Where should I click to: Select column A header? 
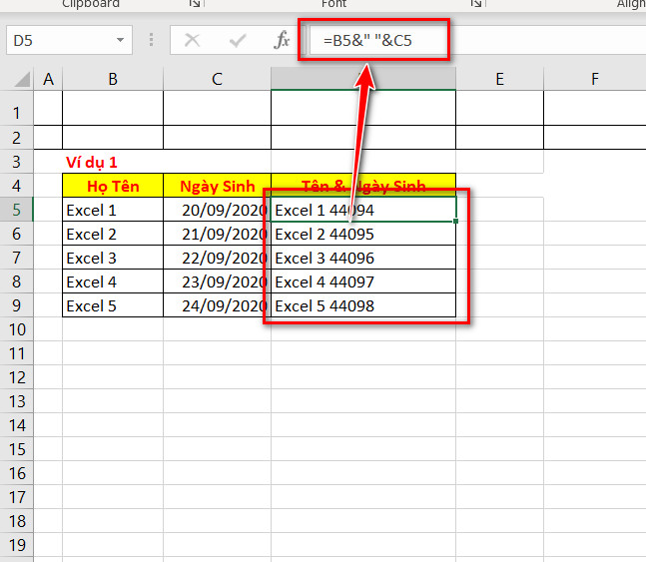click(x=48, y=79)
